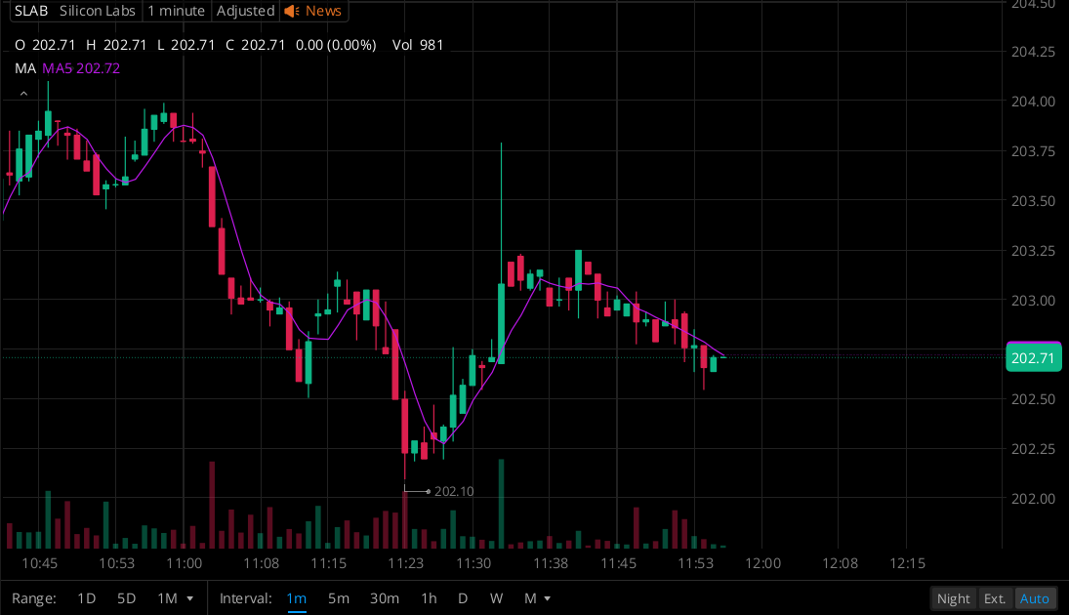
Task: Switch interval to 1h
Action: coord(429,598)
